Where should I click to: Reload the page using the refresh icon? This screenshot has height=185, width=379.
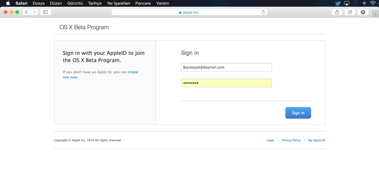(263, 12)
